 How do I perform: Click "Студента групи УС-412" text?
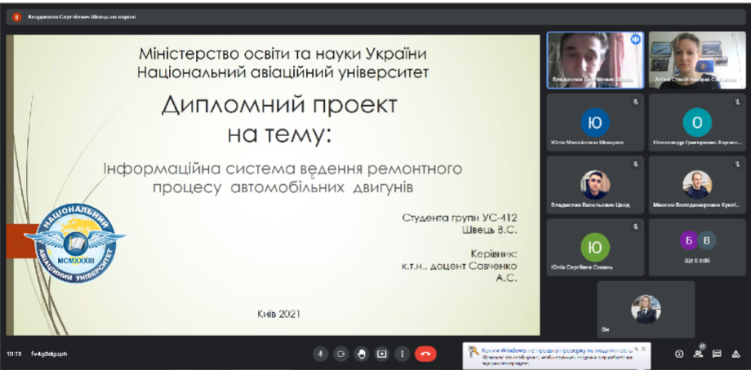[x=460, y=218]
